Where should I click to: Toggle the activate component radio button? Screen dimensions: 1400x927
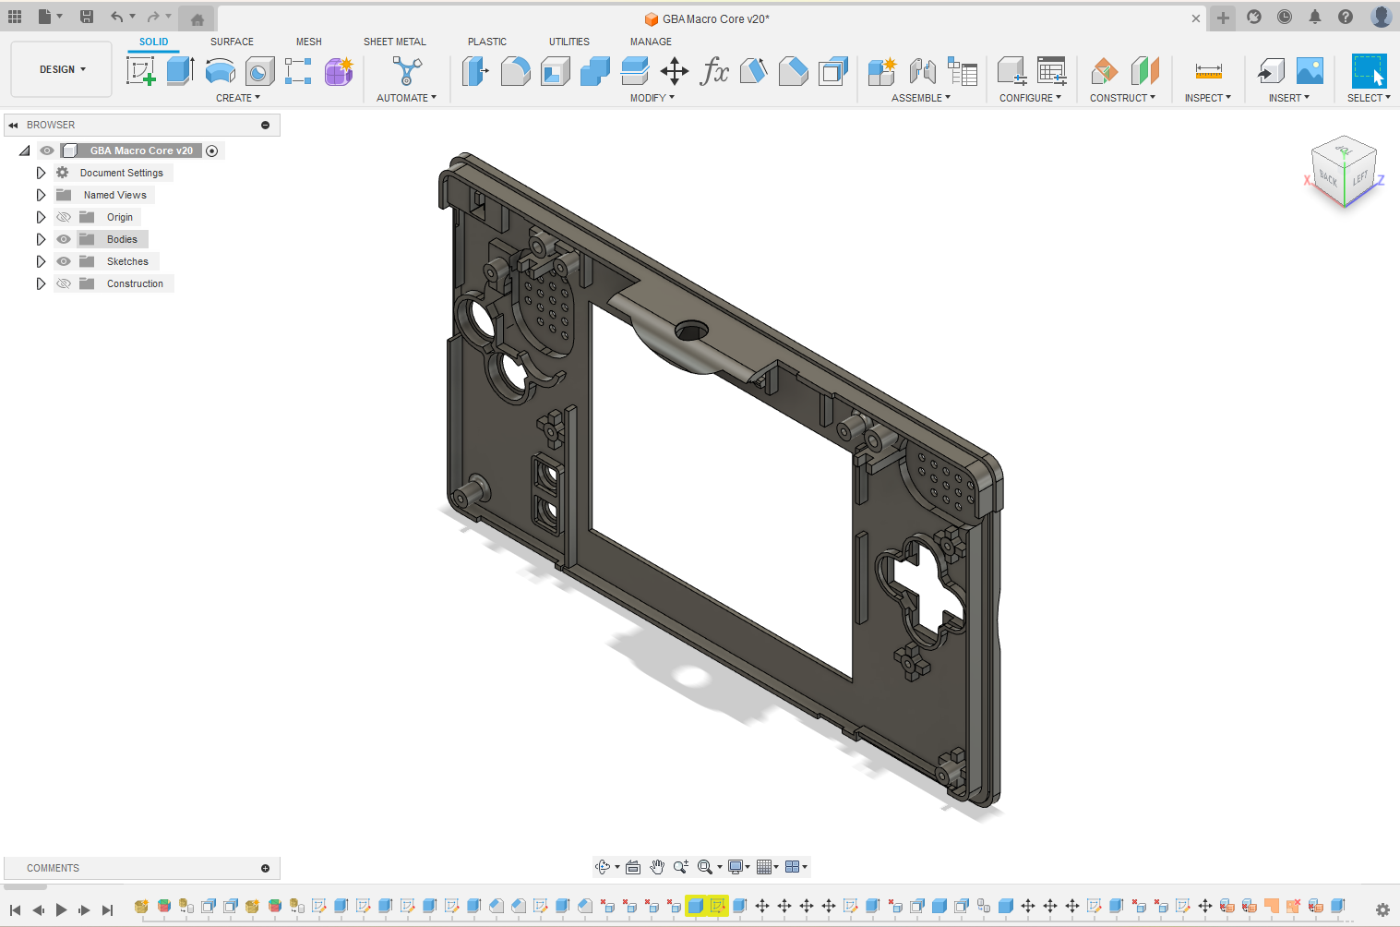click(212, 150)
